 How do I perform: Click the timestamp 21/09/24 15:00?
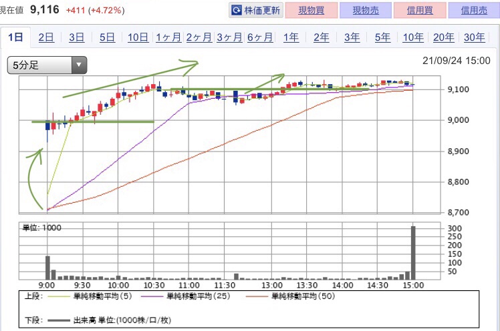[x=457, y=61]
